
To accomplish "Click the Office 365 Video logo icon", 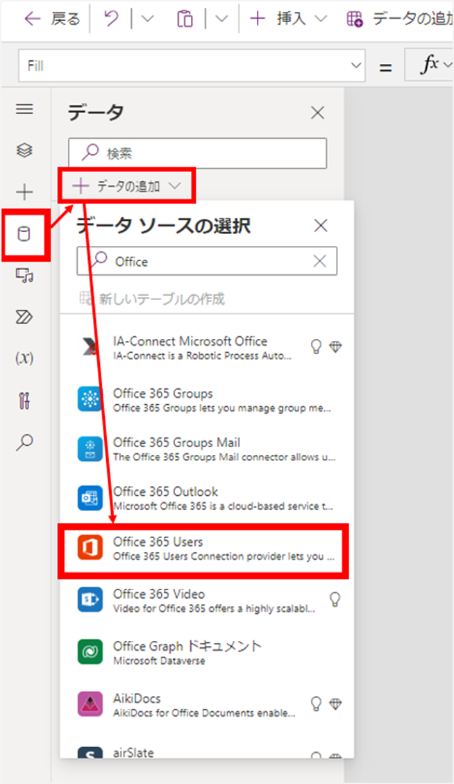I will (90, 599).
